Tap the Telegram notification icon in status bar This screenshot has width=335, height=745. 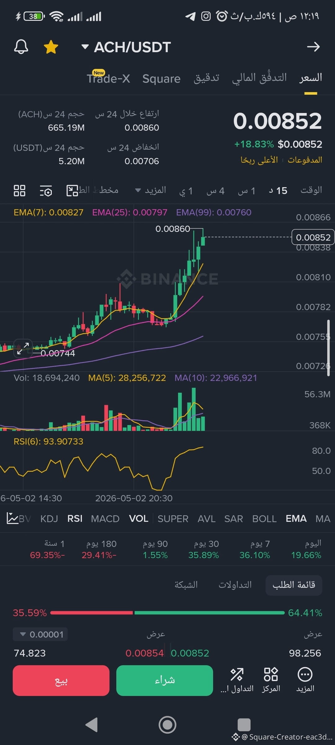(x=190, y=16)
